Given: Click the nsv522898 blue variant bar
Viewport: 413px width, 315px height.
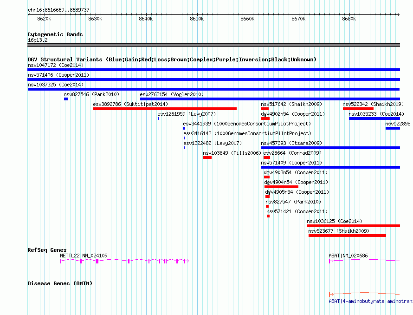Looking at the screenshot, I should point(393,128).
